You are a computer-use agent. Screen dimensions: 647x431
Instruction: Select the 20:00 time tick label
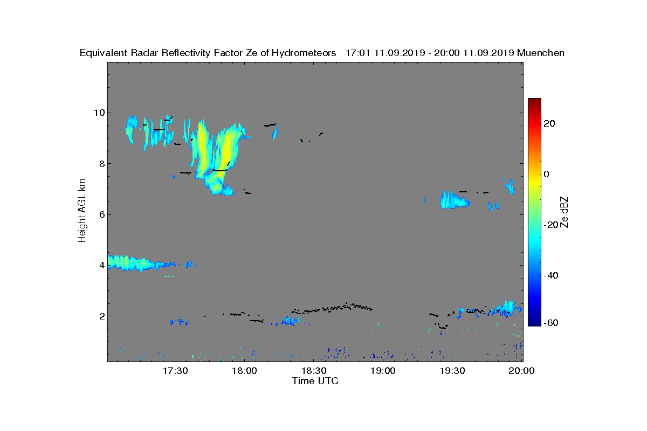pos(522,371)
